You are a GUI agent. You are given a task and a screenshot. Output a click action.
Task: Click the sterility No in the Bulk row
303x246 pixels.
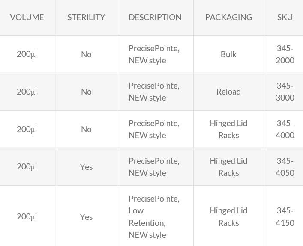point(86,54)
